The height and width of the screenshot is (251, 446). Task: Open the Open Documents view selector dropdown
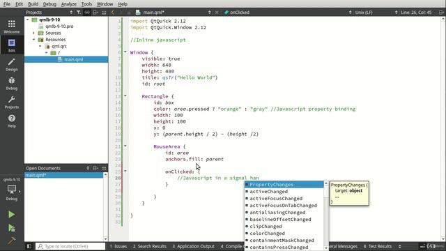pos(88,168)
